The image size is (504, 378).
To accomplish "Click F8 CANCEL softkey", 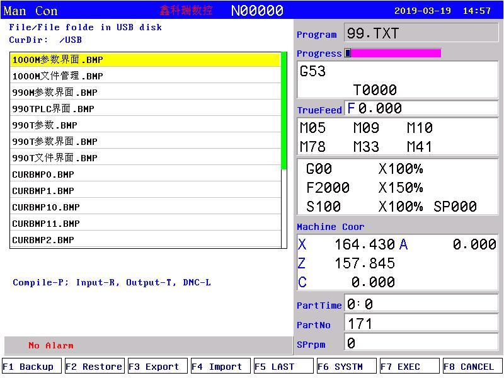I will (472, 367).
